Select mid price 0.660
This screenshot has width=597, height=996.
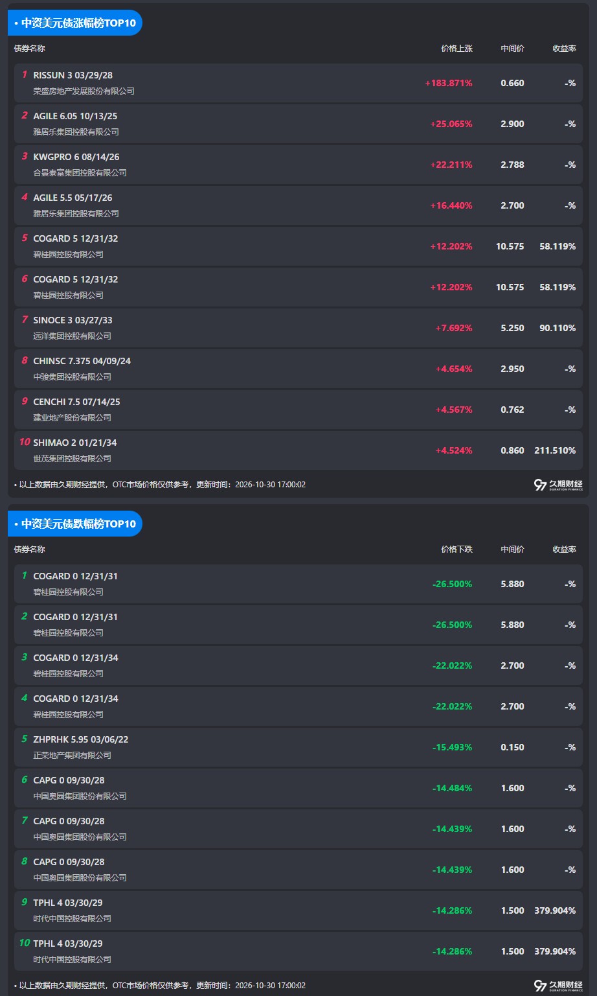click(x=512, y=83)
